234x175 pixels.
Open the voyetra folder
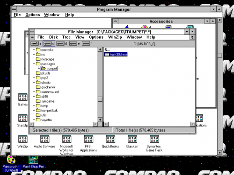pos(44,120)
